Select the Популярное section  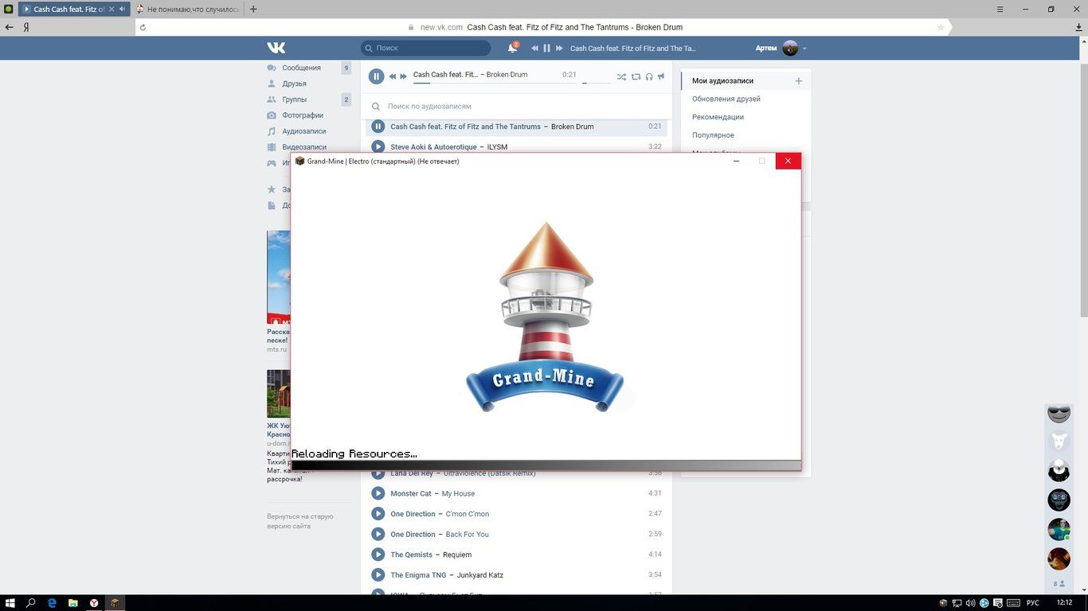tap(713, 135)
